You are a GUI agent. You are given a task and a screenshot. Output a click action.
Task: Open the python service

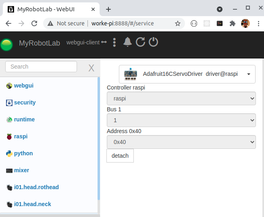pyautogui.click(x=23, y=153)
